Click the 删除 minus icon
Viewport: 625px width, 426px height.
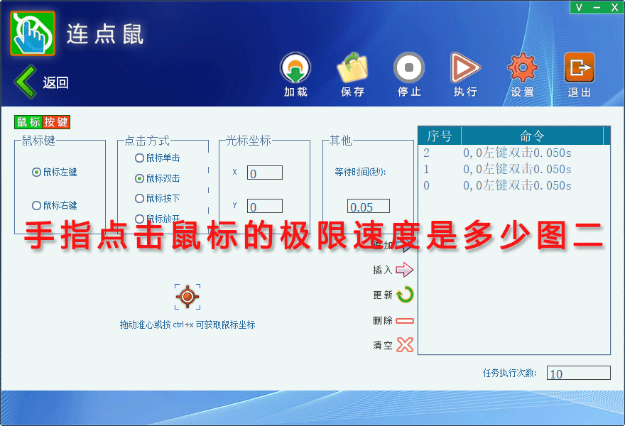click(405, 320)
